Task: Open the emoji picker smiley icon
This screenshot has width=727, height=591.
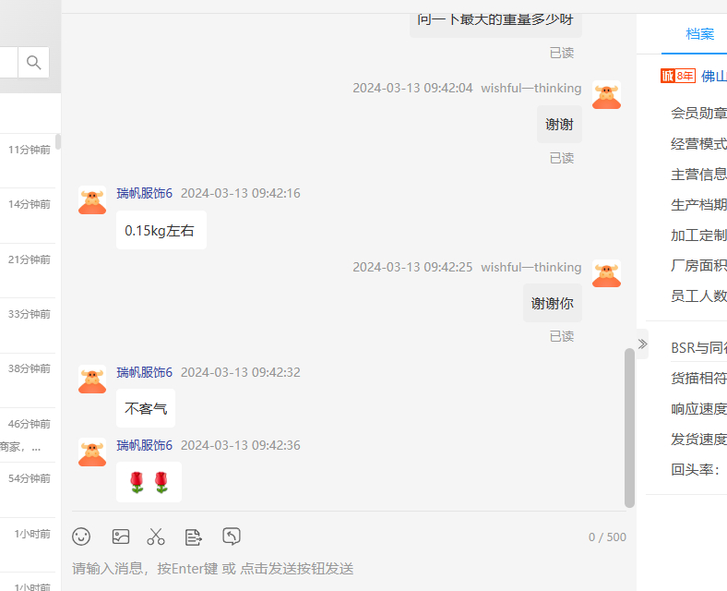Action: pyautogui.click(x=81, y=537)
